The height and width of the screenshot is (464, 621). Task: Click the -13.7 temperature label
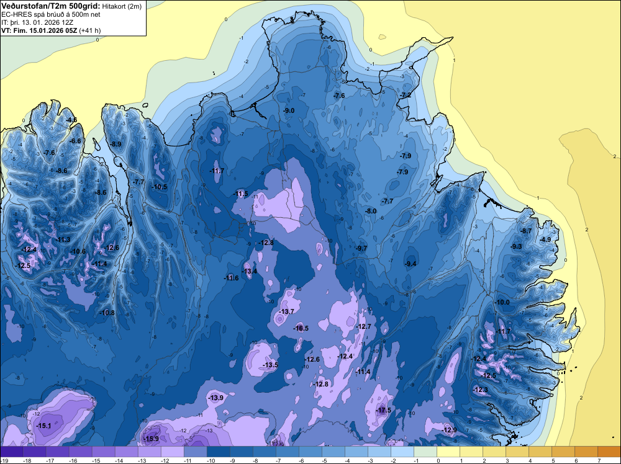coord(286,311)
